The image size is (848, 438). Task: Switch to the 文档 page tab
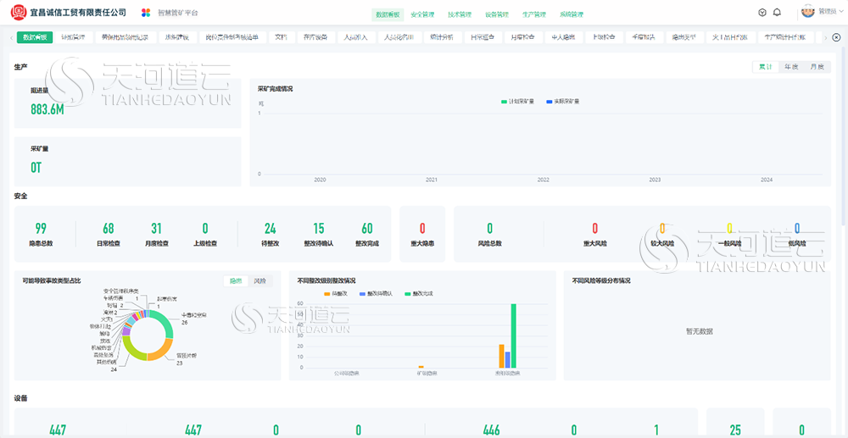[x=282, y=37]
